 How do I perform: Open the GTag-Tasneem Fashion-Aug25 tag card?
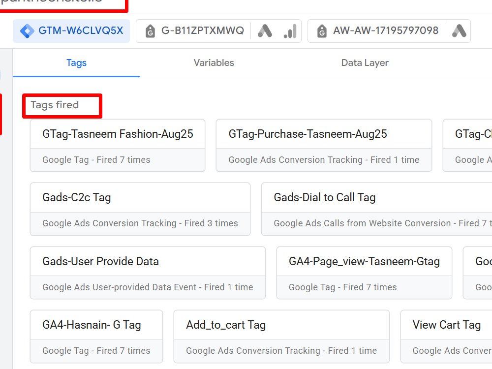tap(118, 146)
